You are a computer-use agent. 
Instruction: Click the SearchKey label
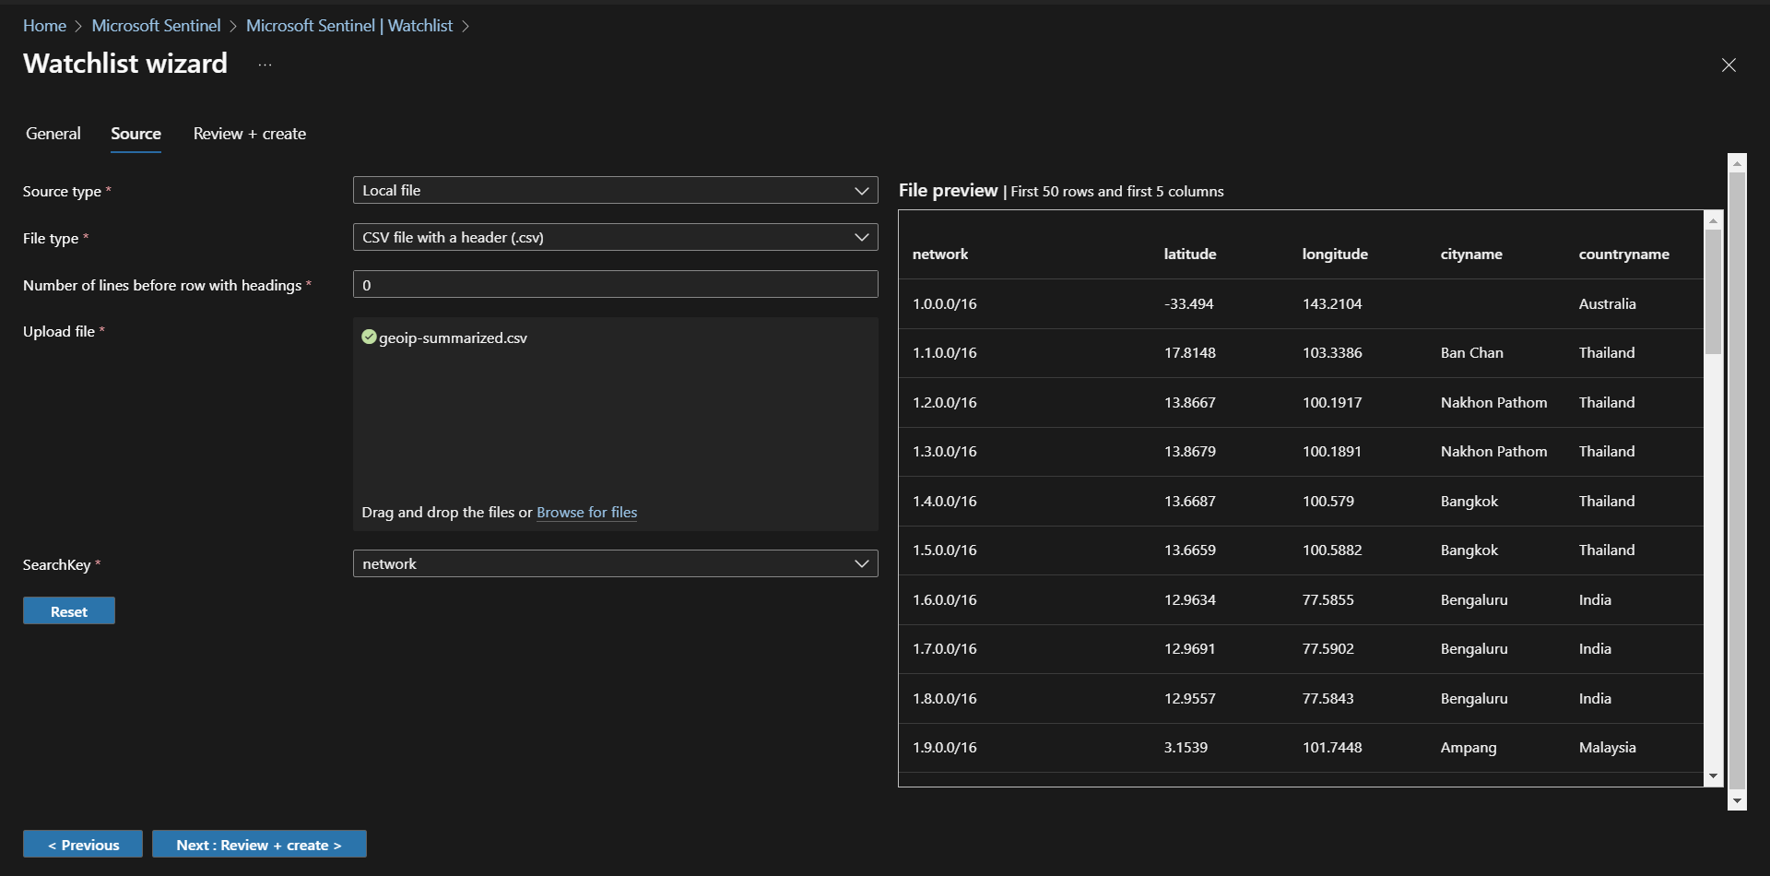(x=57, y=564)
